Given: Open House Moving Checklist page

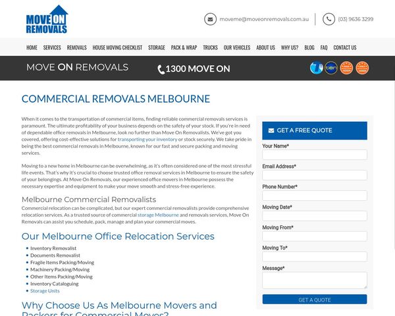Looking at the screenshot, I should pyautogui.click(x=117, y=47).
